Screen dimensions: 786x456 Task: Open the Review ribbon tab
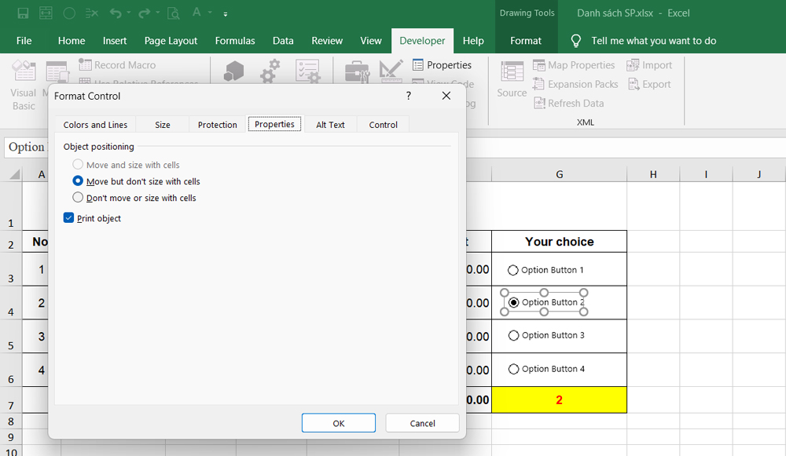tap(327, 41)
